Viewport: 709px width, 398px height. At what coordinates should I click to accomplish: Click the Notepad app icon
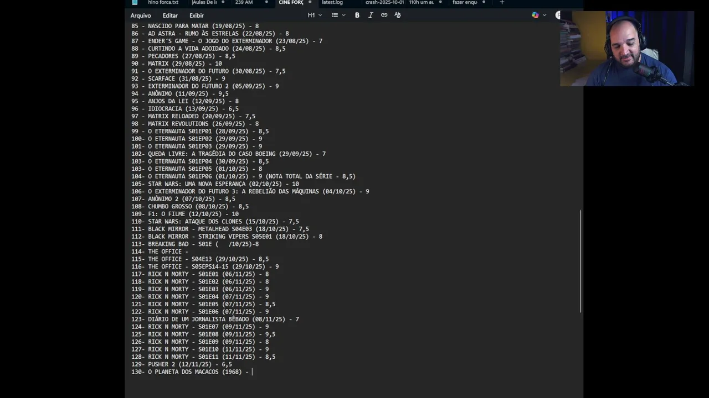click(135, 3)
